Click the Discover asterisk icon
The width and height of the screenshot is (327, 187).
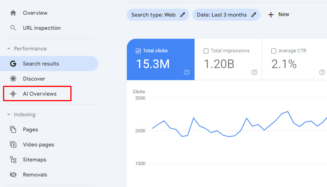click(13, 79)
